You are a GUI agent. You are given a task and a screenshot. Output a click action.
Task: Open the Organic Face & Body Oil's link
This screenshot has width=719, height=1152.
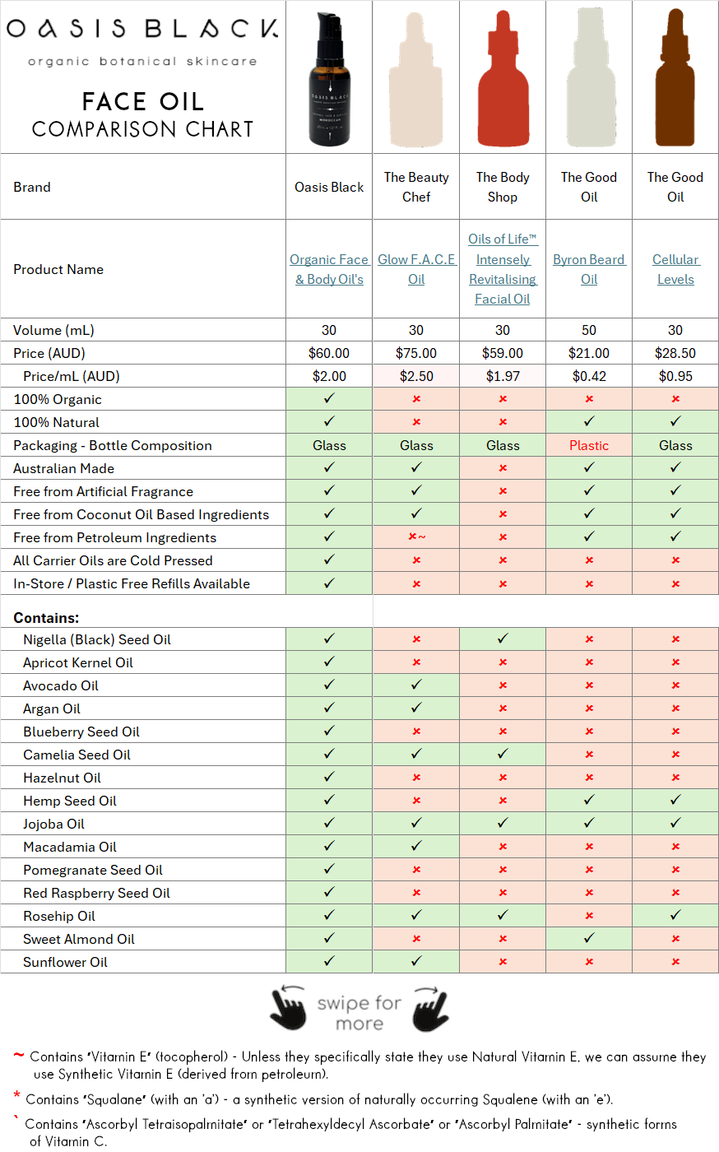coord(329,269)
